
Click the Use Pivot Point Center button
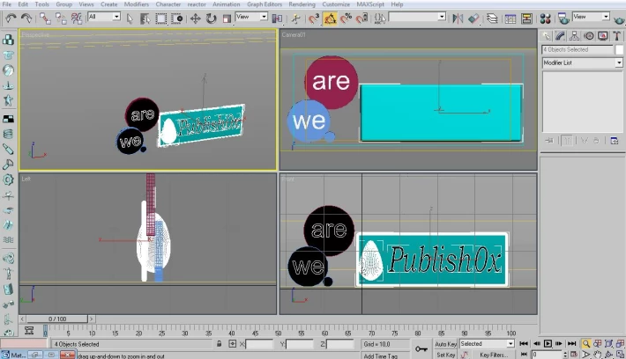pos(277,18)
